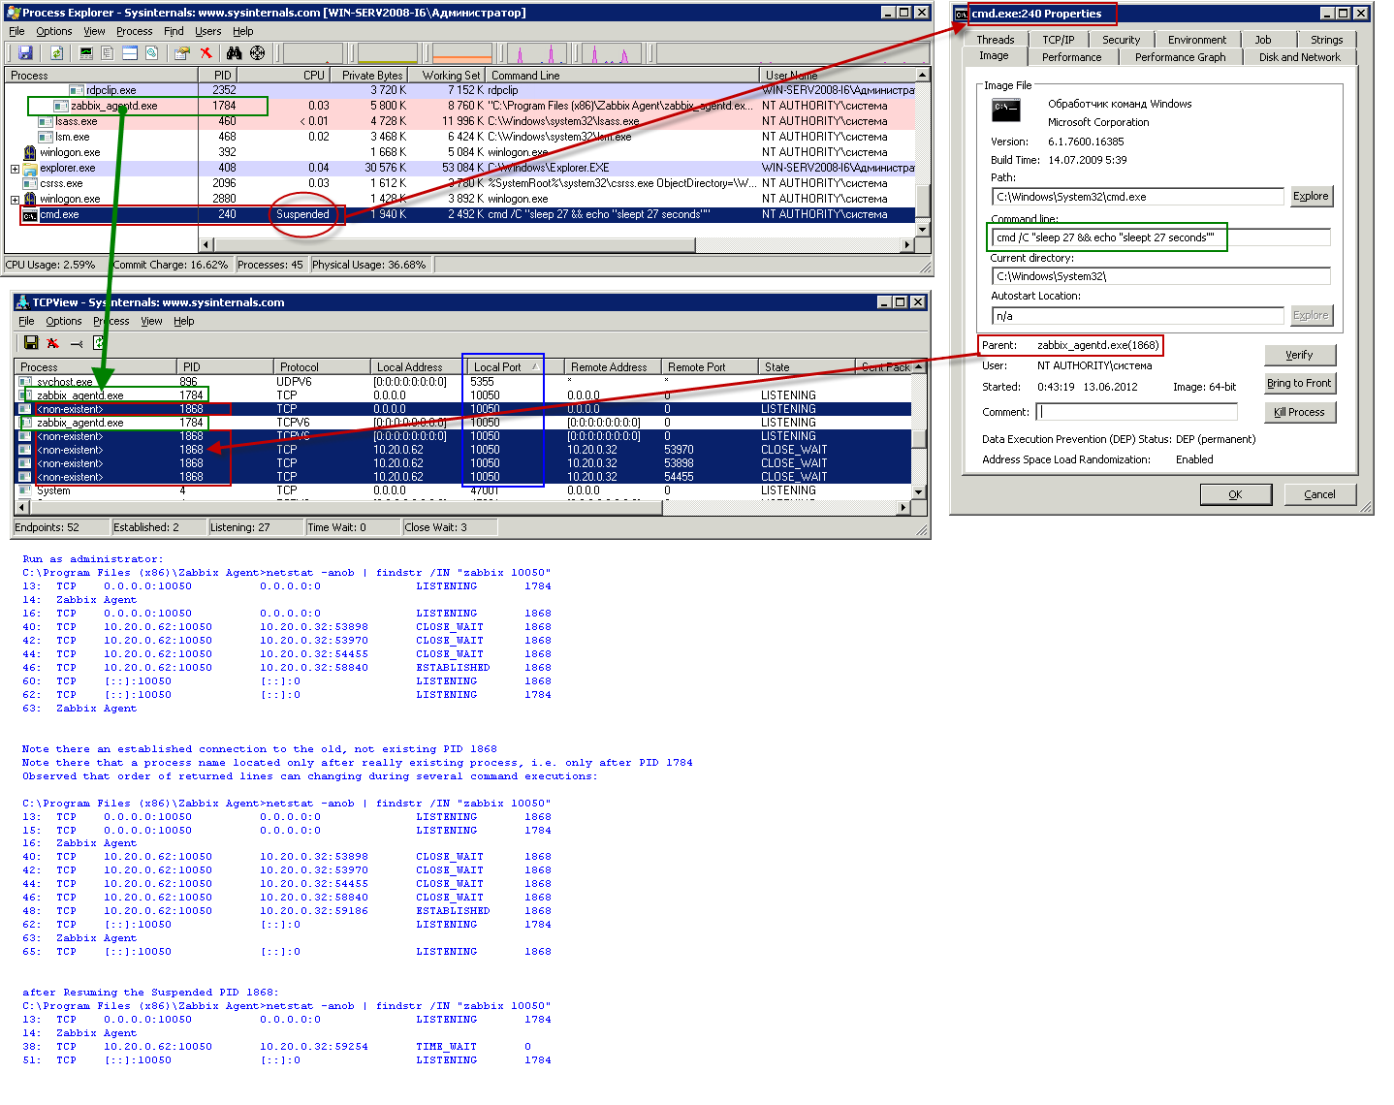Click Refresh icon in TCPView toolbar
The height and width of the screenshot is (1105, 1394).
[98, 342]
